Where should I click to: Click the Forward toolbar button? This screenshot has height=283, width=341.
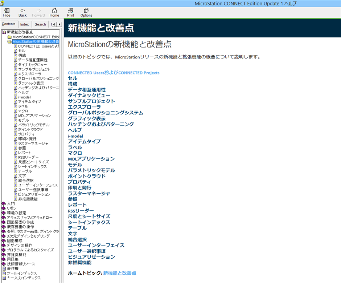tap(38, 13)
